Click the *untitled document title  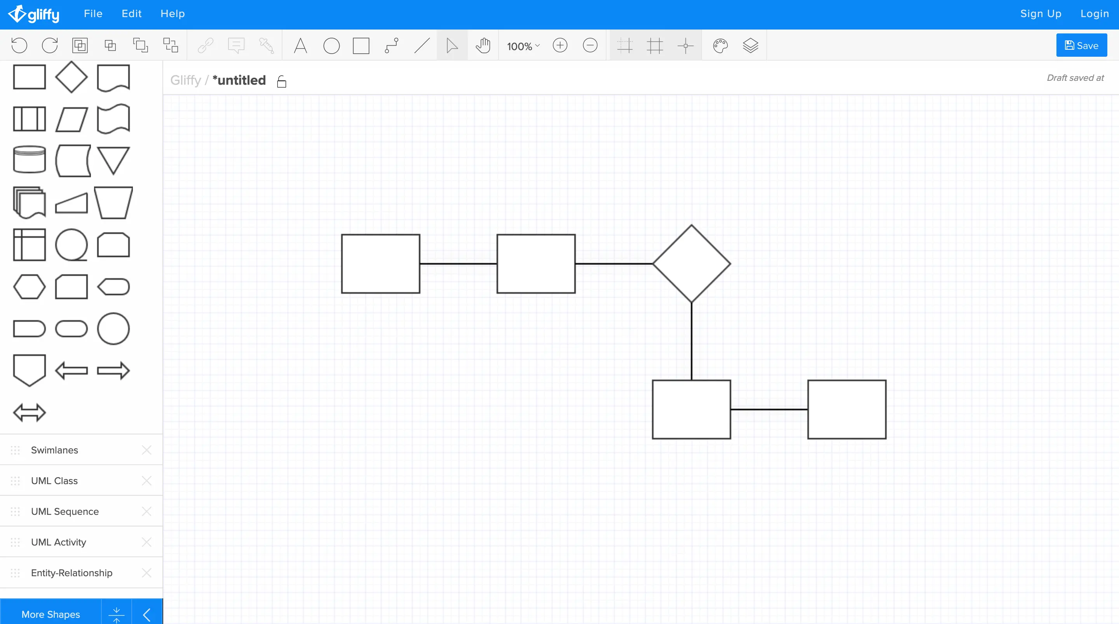(x=239, y=80)
